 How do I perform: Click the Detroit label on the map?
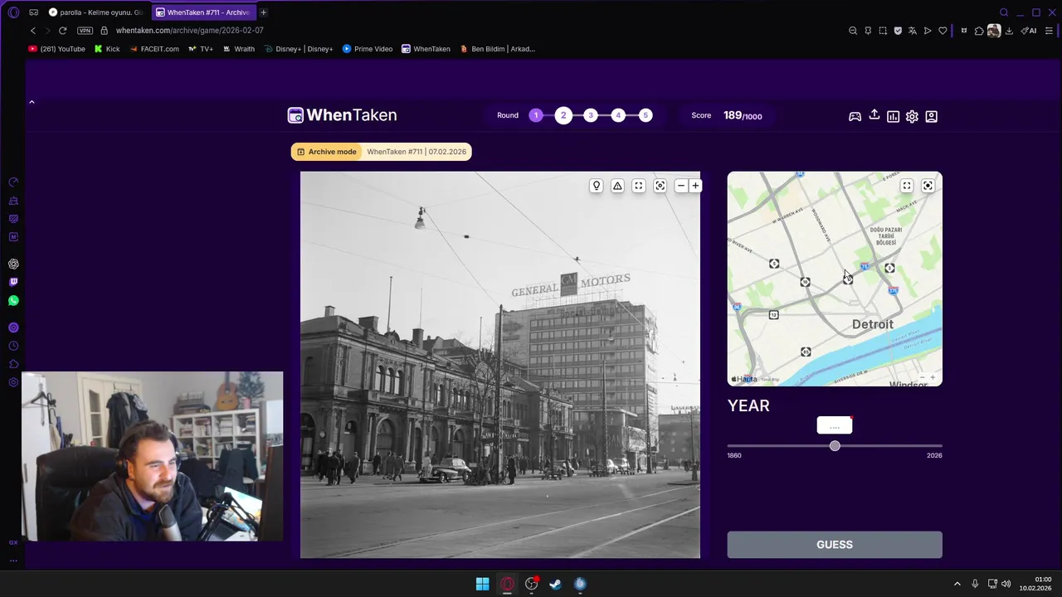click(873, 324)
